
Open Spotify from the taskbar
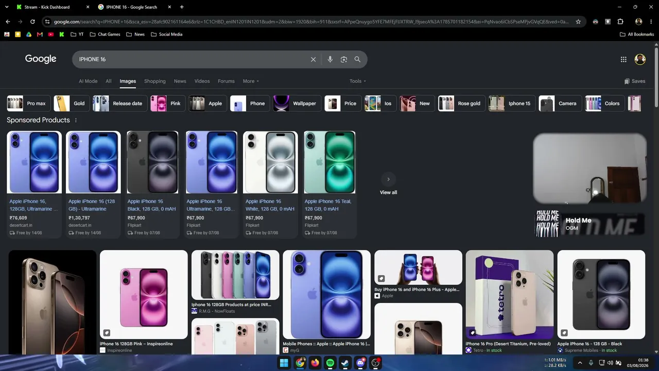click(x=330, y=363)
